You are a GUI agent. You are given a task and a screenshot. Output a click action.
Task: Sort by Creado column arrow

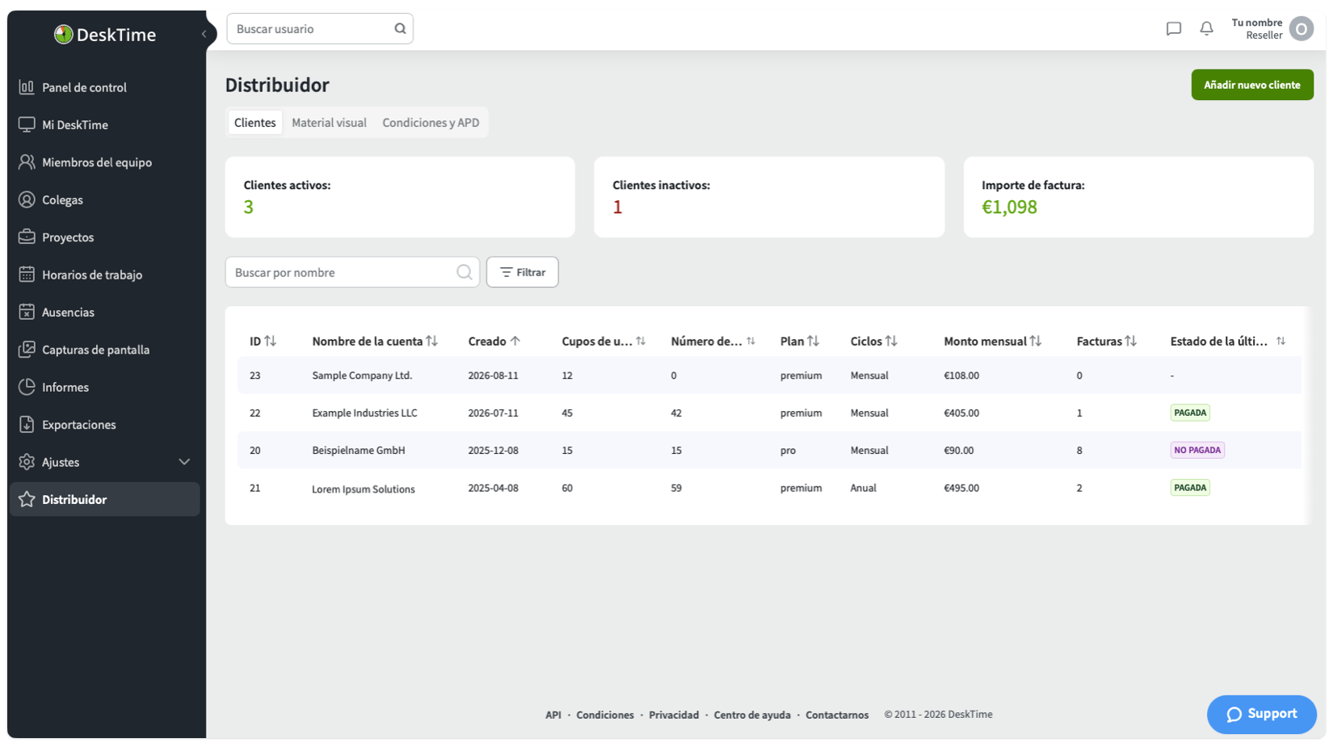[x=515, y=342]
